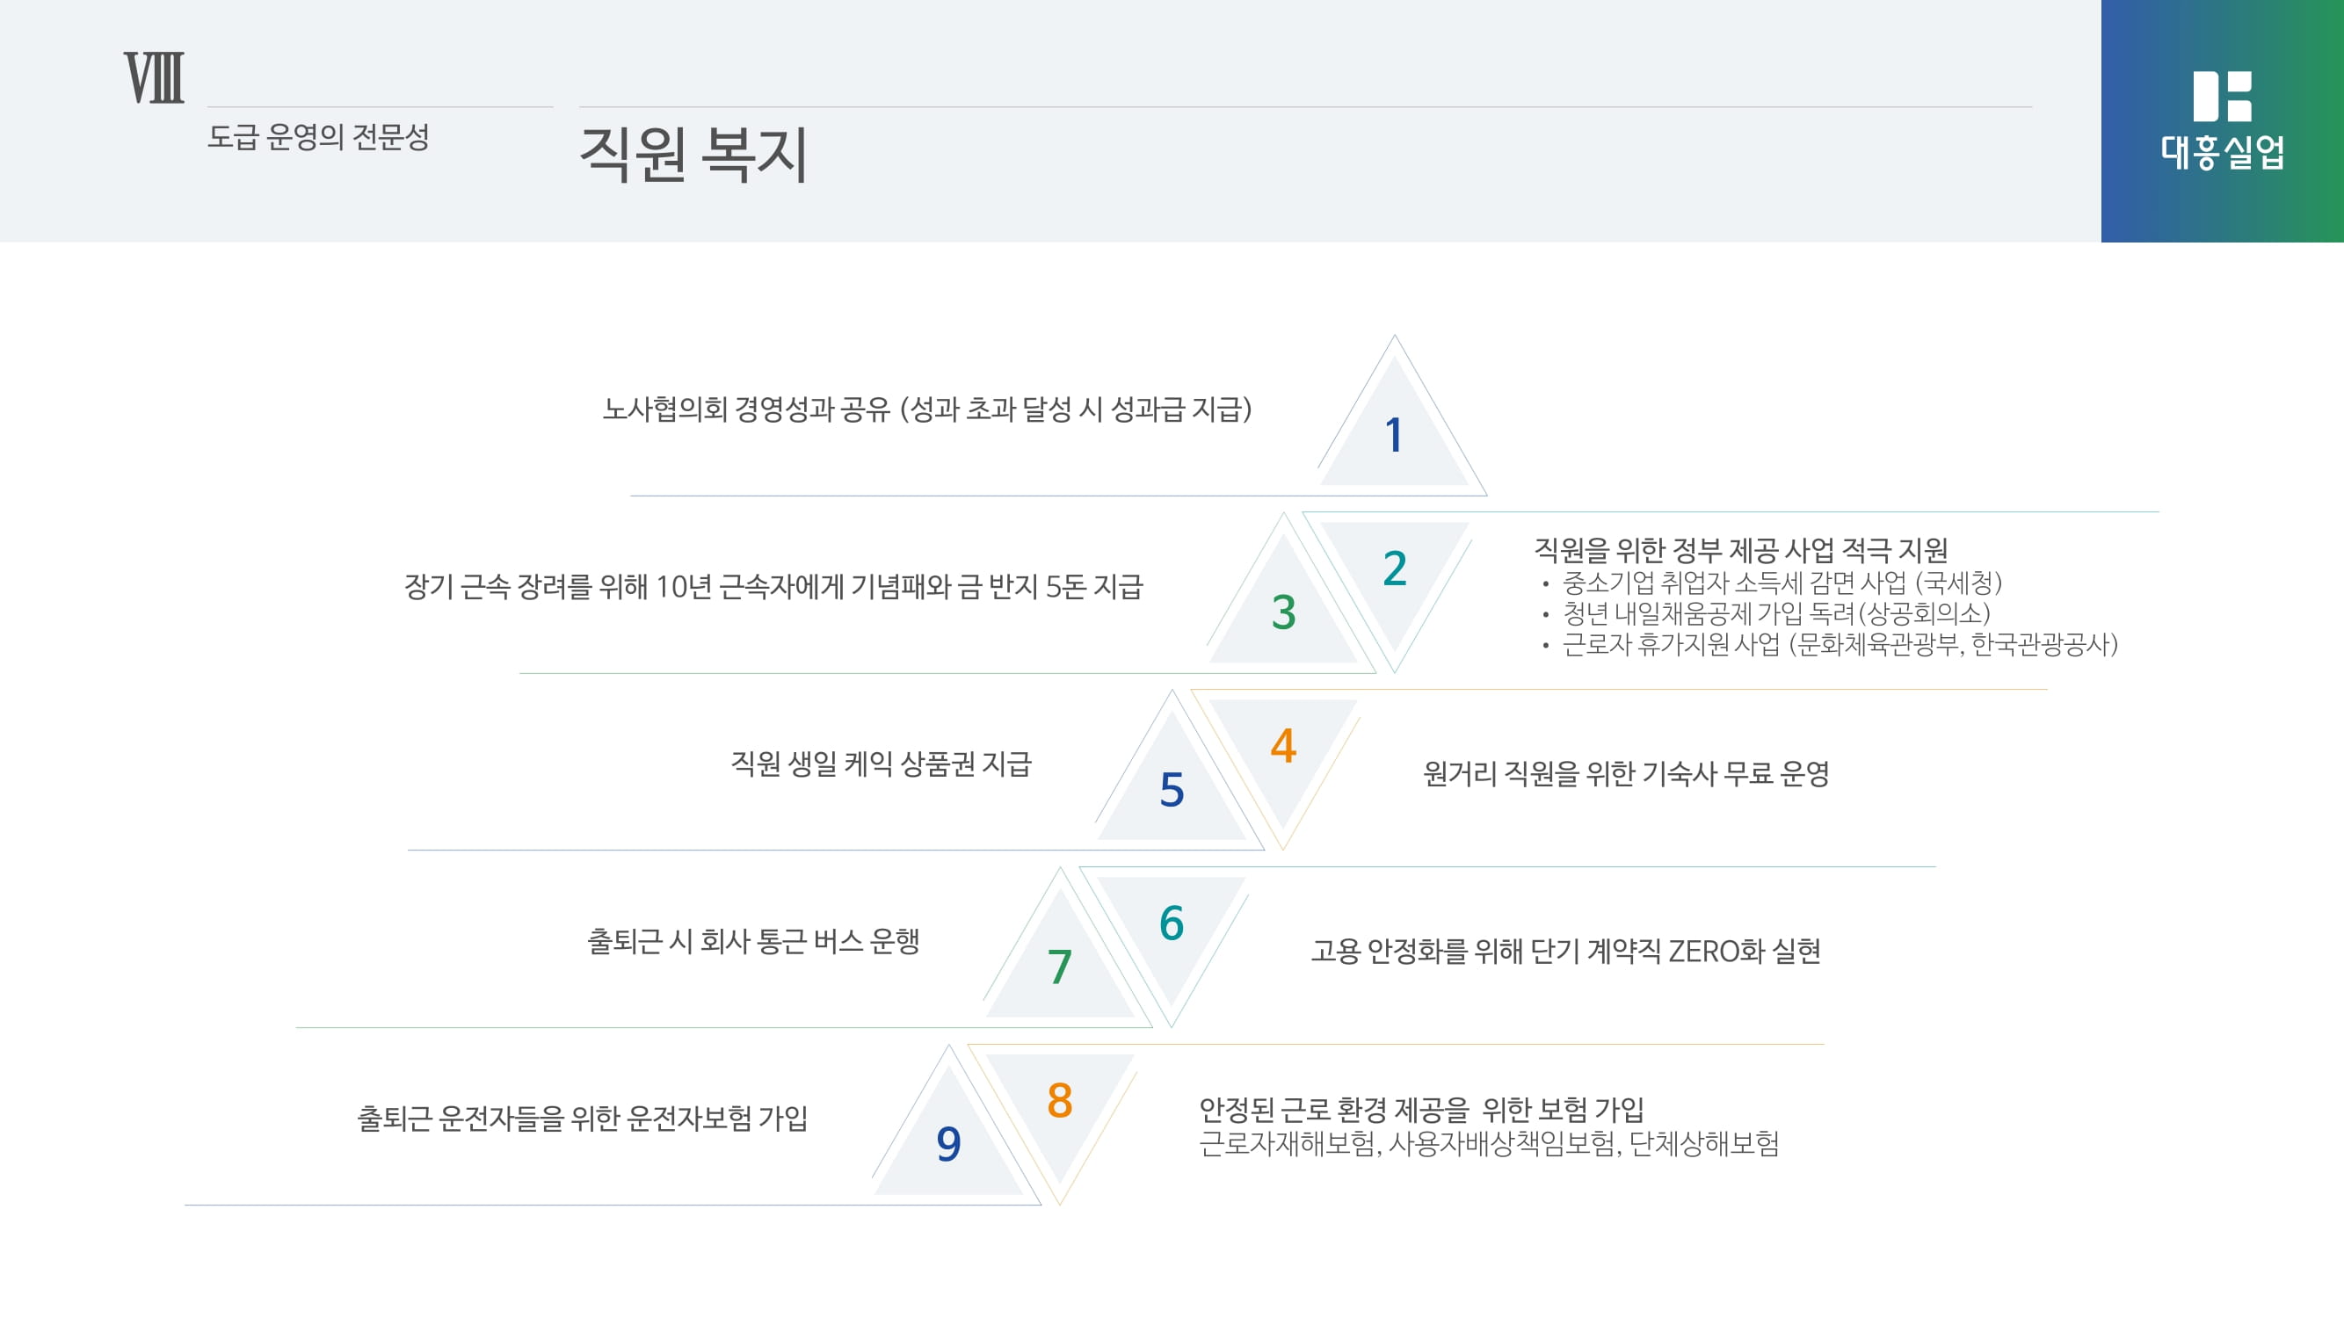Click the Roman numeral VIII marker
The width and height of the screenshot is (2344, 1318).
(154, 78)
